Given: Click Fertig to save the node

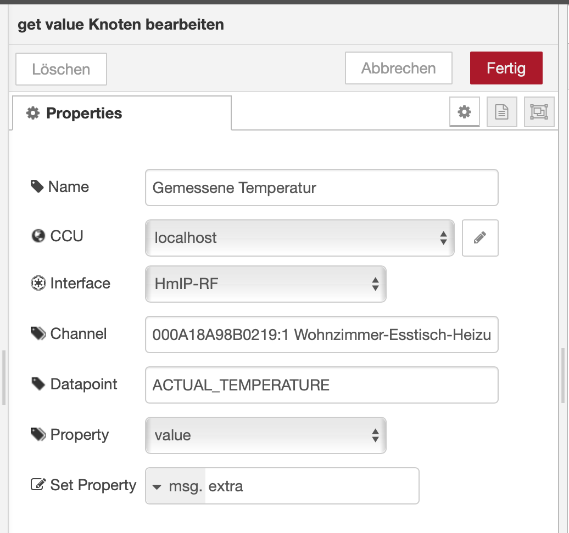Looking at the screenshot, I should click(506, 67).
